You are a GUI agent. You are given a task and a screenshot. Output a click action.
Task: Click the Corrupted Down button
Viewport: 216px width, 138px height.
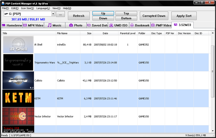[x=154, y=16]
